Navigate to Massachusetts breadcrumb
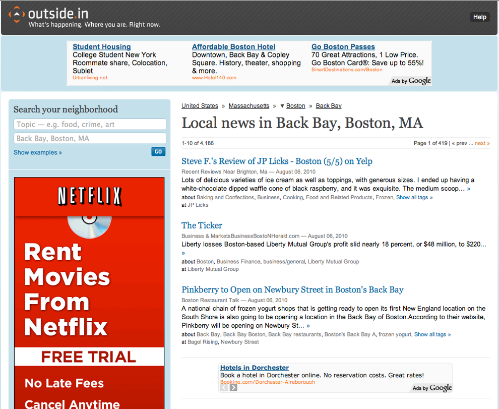This screenshot has width=499, height=409. coord(249,106)
